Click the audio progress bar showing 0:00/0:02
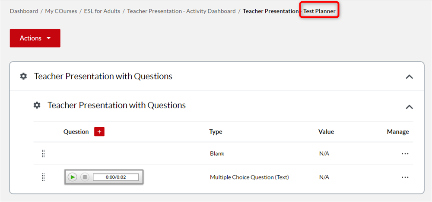Image resolution: width=432 pixels, height=202 pixels. click(116, 177)
